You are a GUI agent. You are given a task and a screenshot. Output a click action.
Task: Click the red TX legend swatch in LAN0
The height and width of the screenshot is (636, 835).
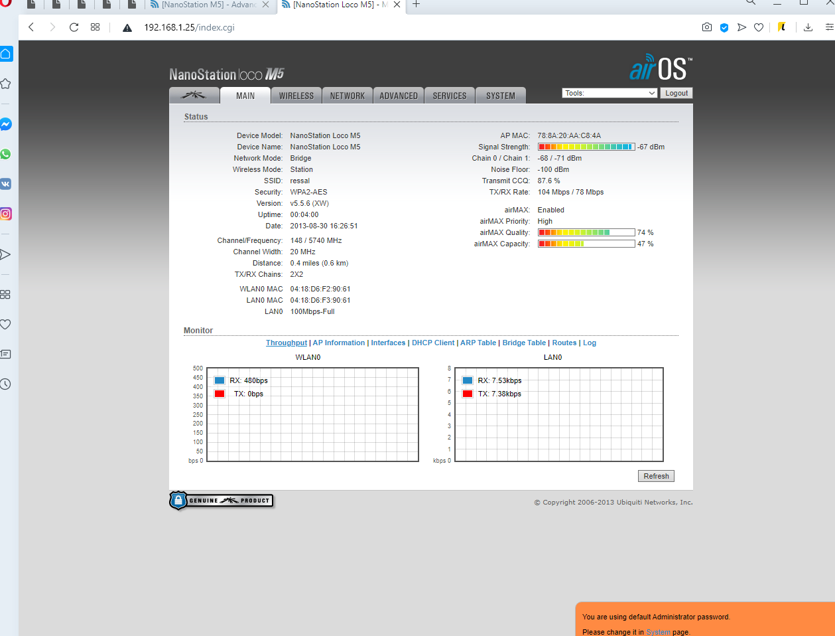[x=468, y=394]
